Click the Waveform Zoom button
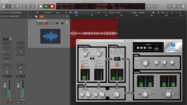The width and height of the screenshot is (187, 105). pyautogui.click(x=153, y=13)
